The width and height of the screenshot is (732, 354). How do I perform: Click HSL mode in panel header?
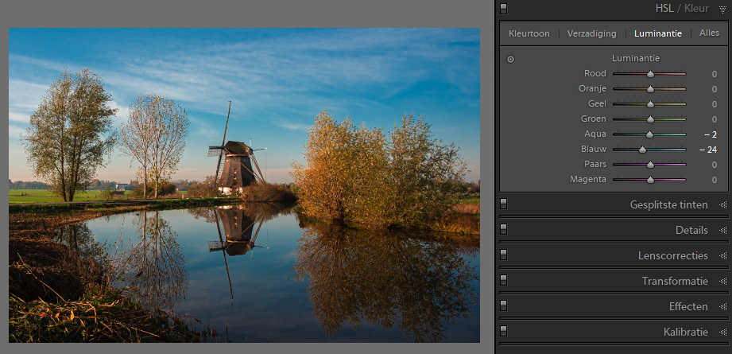[664, 9]
